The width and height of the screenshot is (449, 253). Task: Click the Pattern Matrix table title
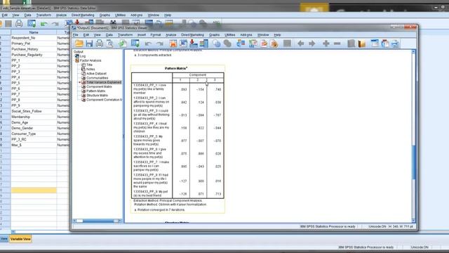click(x=176, y=68)
